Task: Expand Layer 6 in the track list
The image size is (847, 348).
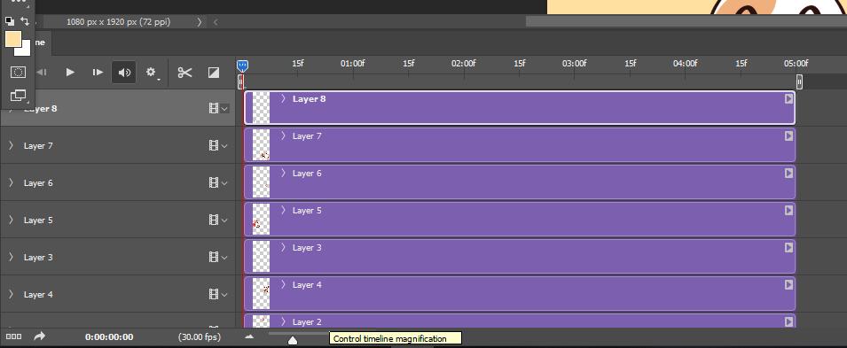Action: 11,183
